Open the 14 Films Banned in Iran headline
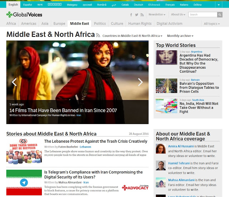 [63, 110]
